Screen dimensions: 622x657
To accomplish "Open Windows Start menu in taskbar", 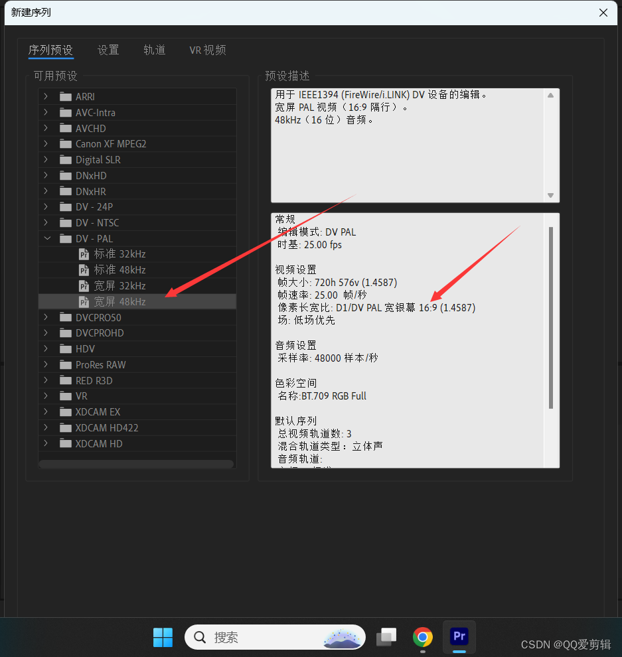I will click(x=163, y=637).
